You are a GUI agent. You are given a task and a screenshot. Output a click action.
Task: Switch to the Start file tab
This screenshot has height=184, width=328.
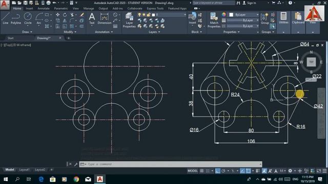(10, 38)
